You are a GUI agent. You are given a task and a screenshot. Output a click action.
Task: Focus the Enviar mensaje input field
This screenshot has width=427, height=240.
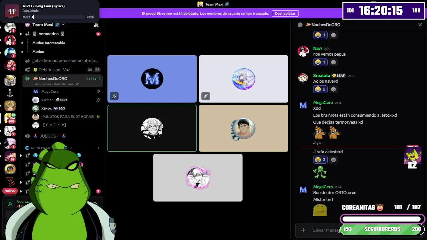326,230
